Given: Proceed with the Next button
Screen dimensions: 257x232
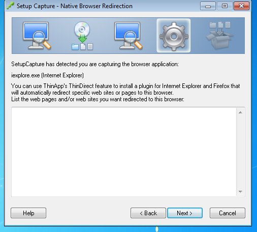Looking at the screenshot, I should (185, 213).
